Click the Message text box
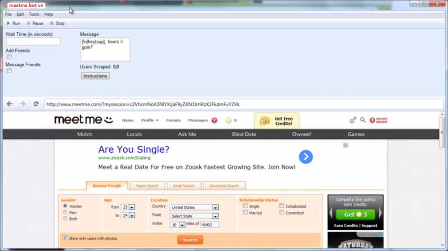Screen dimensions: 448x251 click(105, 49)
